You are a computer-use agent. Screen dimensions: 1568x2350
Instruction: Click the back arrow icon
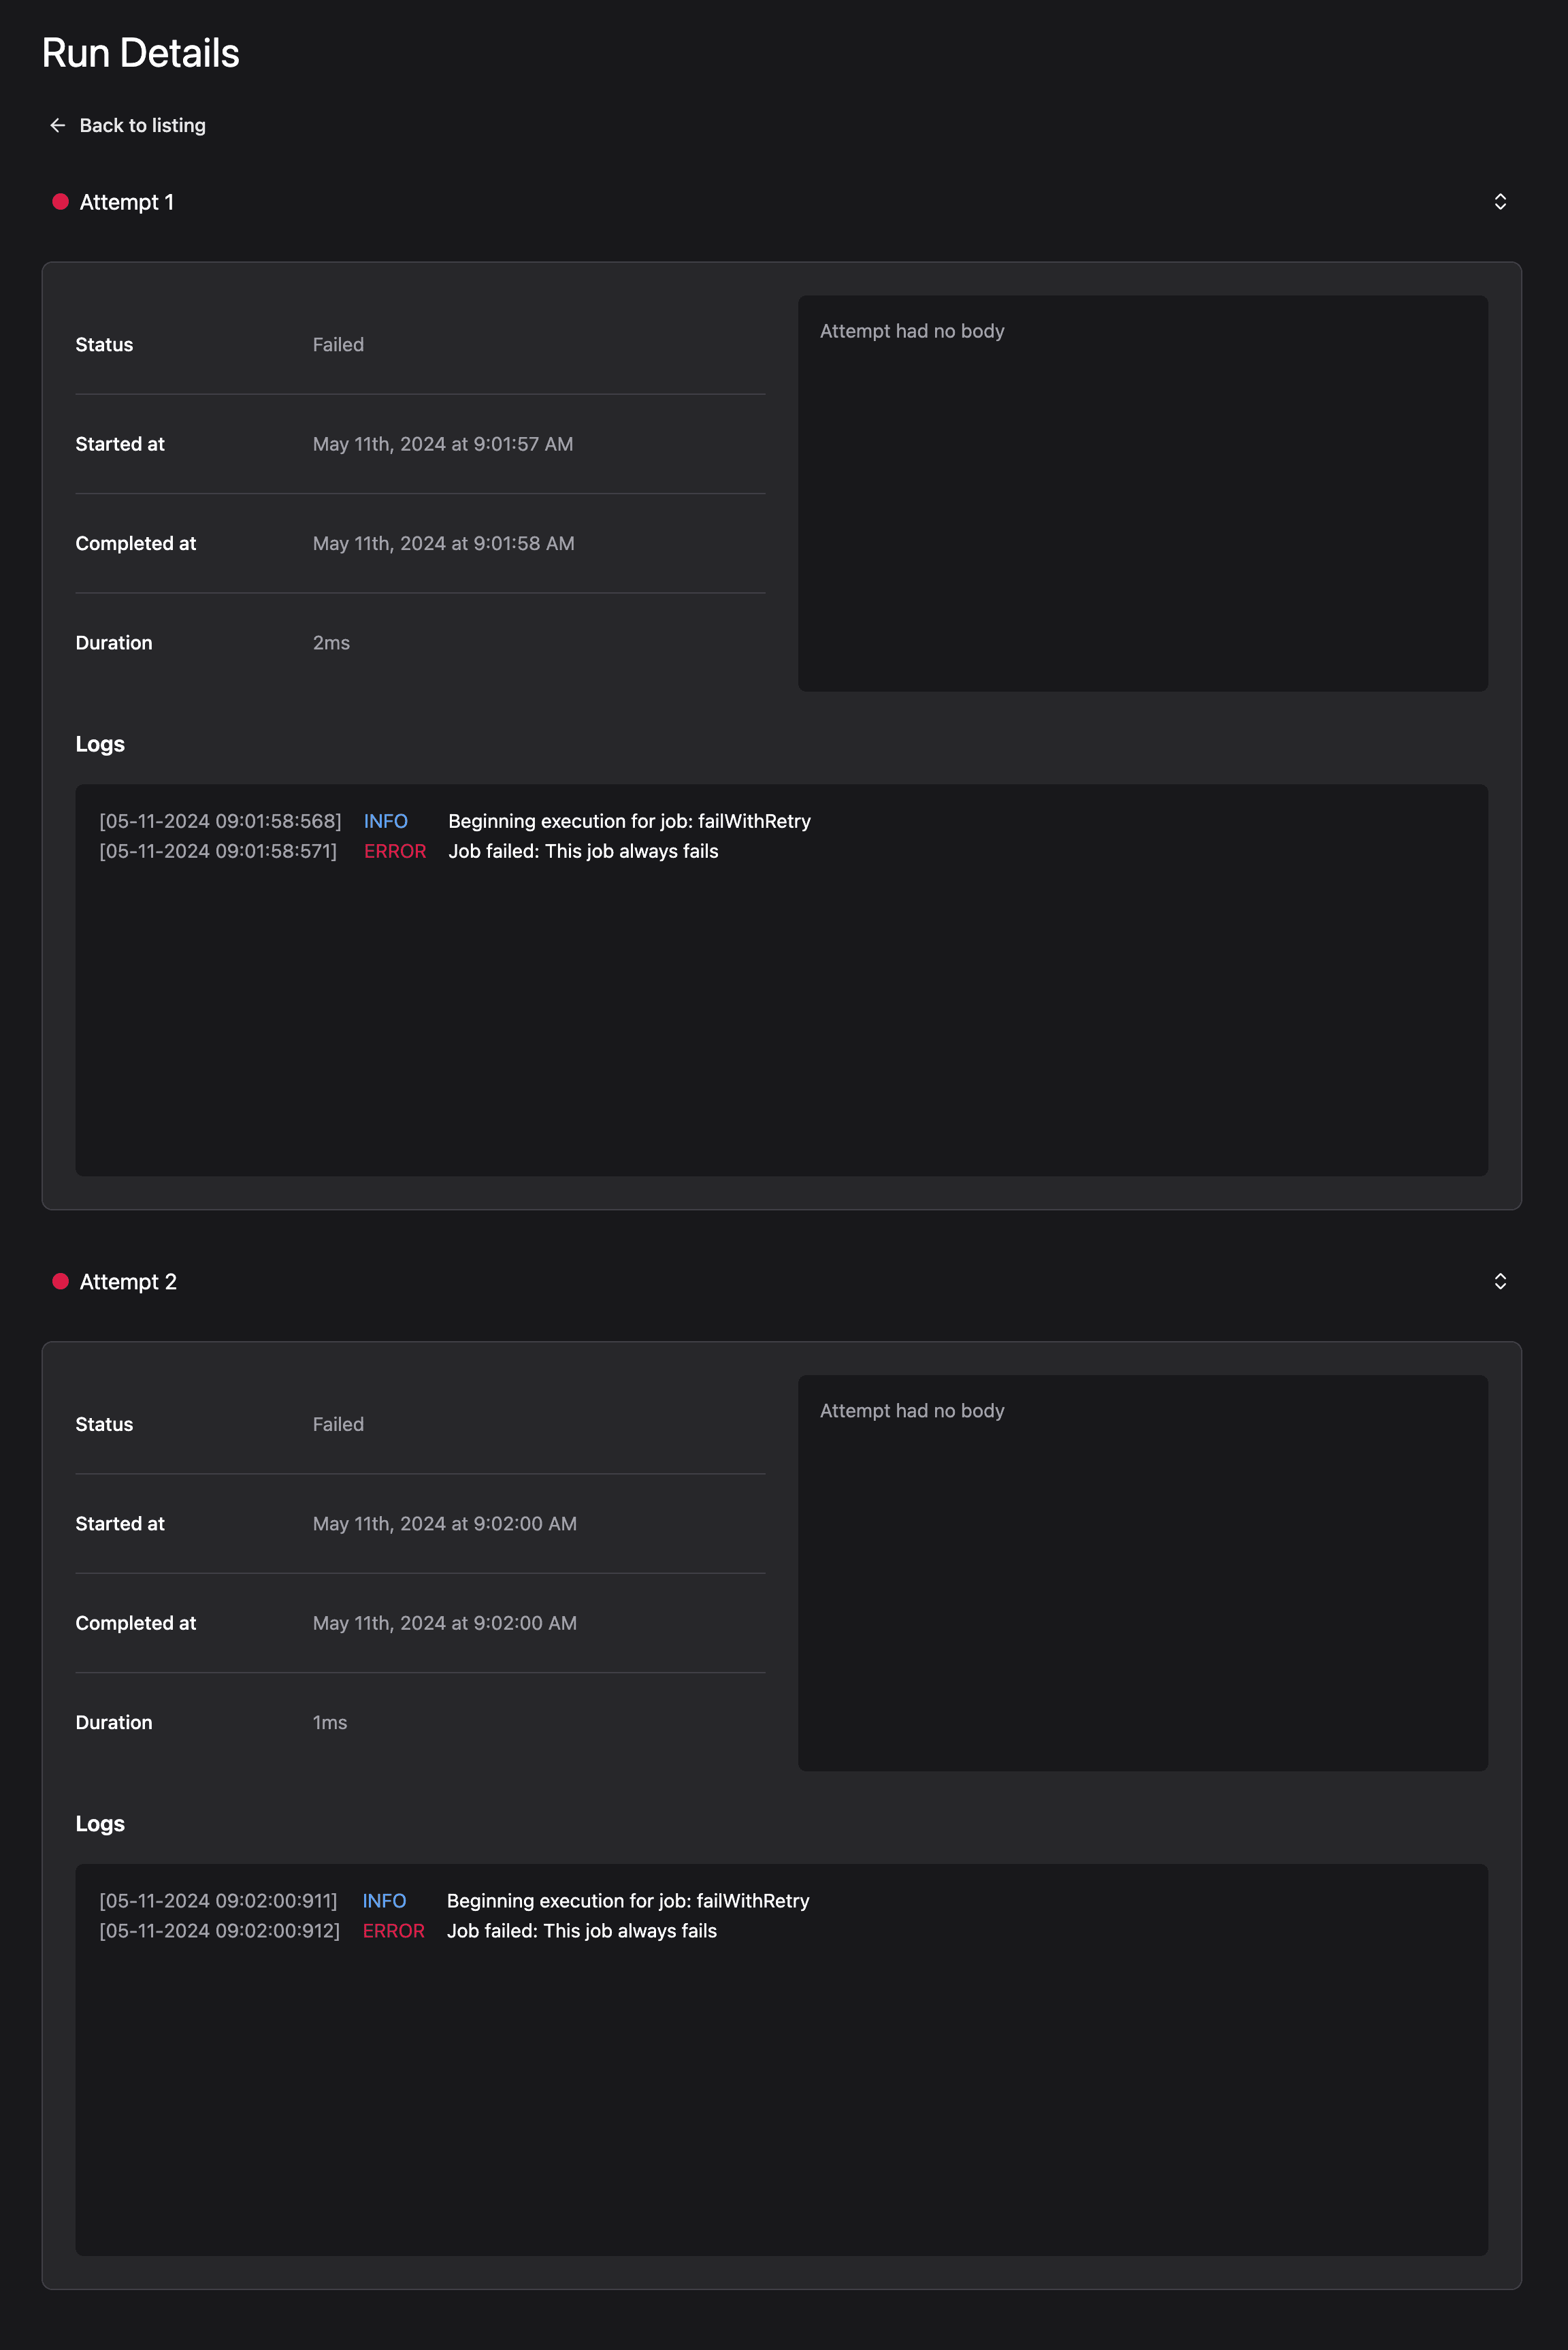coord(58,125)
